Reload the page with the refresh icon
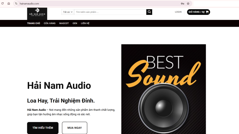Viewport: 239px width, 134px height. (2, 4)
